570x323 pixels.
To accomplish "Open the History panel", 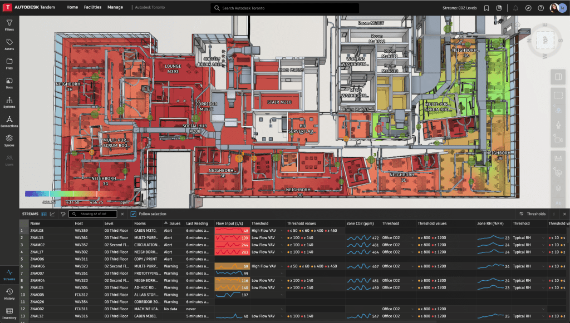I will click(9, 295).
